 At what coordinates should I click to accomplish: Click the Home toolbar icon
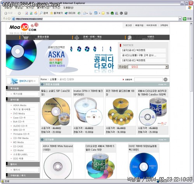[36, 13]
